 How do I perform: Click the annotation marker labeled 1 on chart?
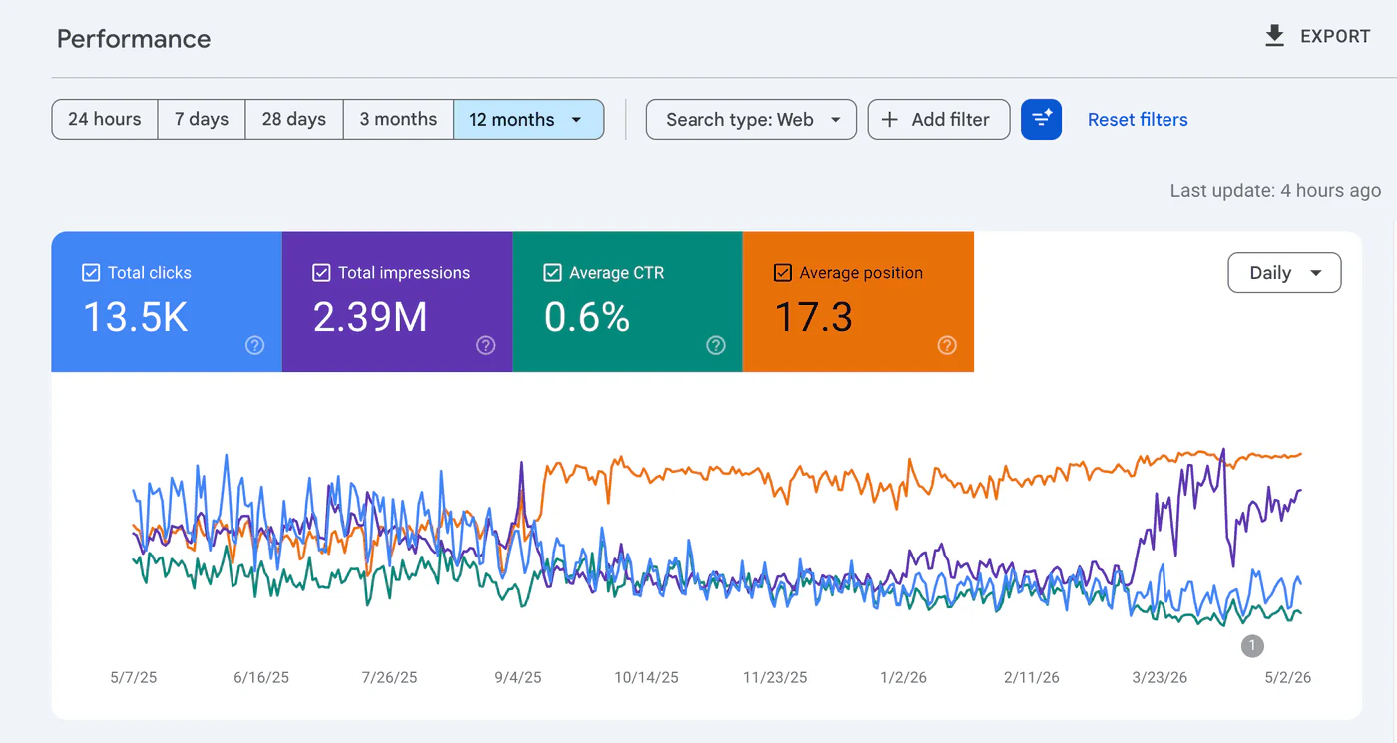(x=1252, y=645)
